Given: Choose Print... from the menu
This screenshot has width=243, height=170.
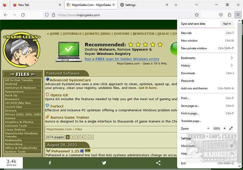Looking at the screenshot, I should pos(207,98).
